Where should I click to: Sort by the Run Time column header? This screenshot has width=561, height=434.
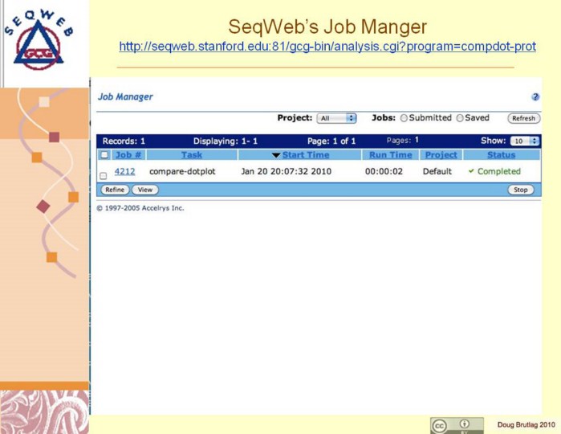[390, 155]
